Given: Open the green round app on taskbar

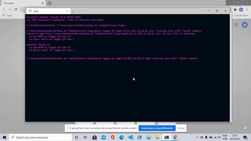Looking at the screenshot, I should click(x=149, y=137).
